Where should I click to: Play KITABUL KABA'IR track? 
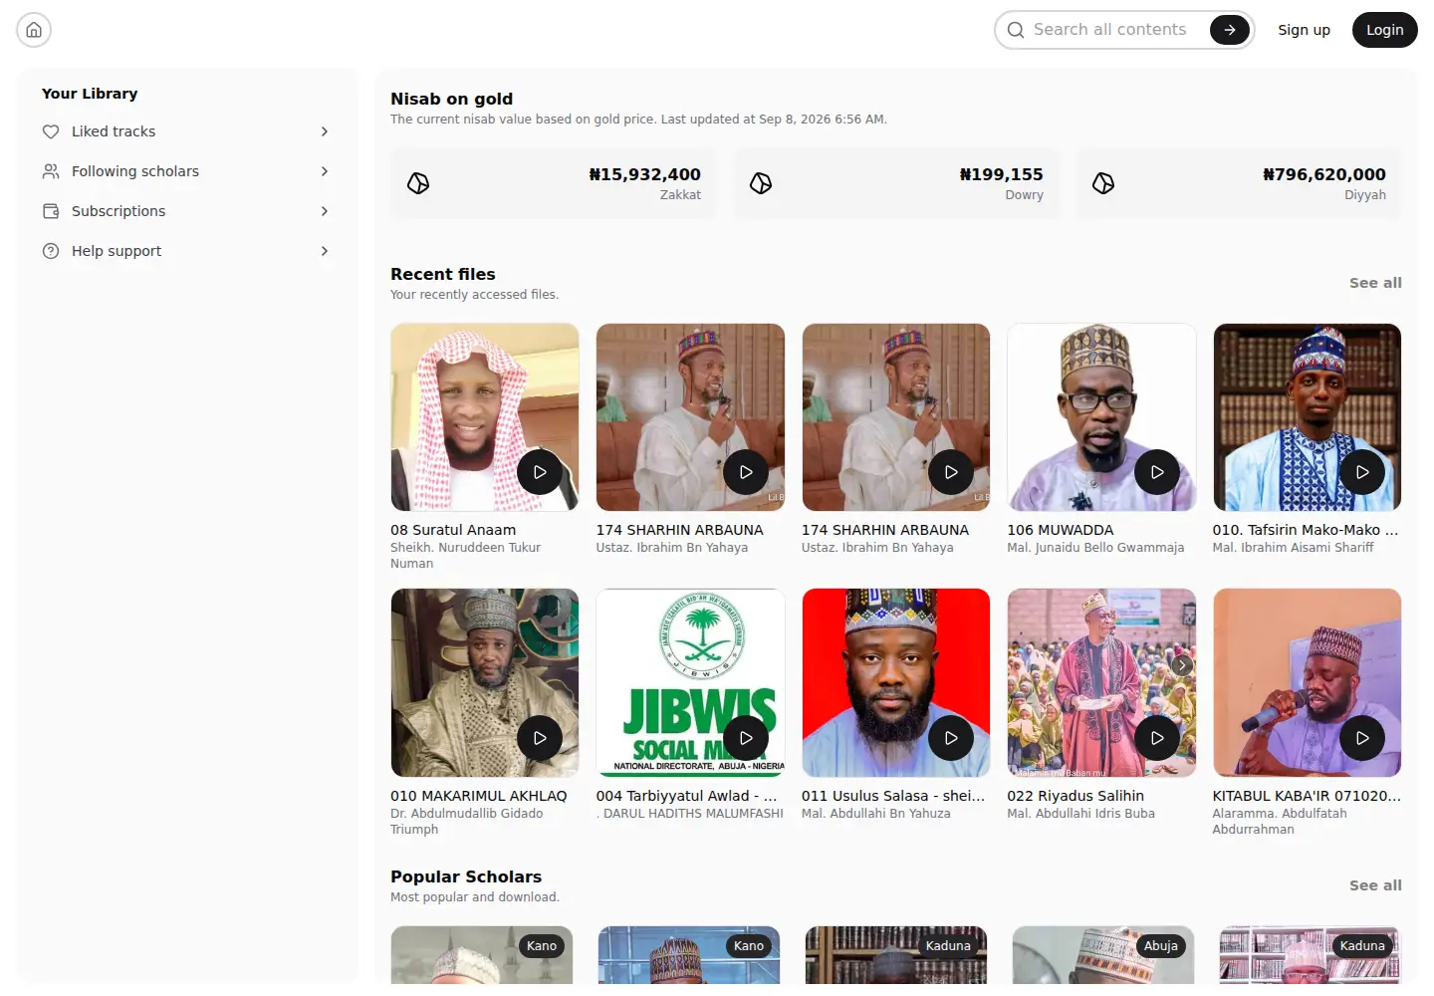(x=1362, y=738)
